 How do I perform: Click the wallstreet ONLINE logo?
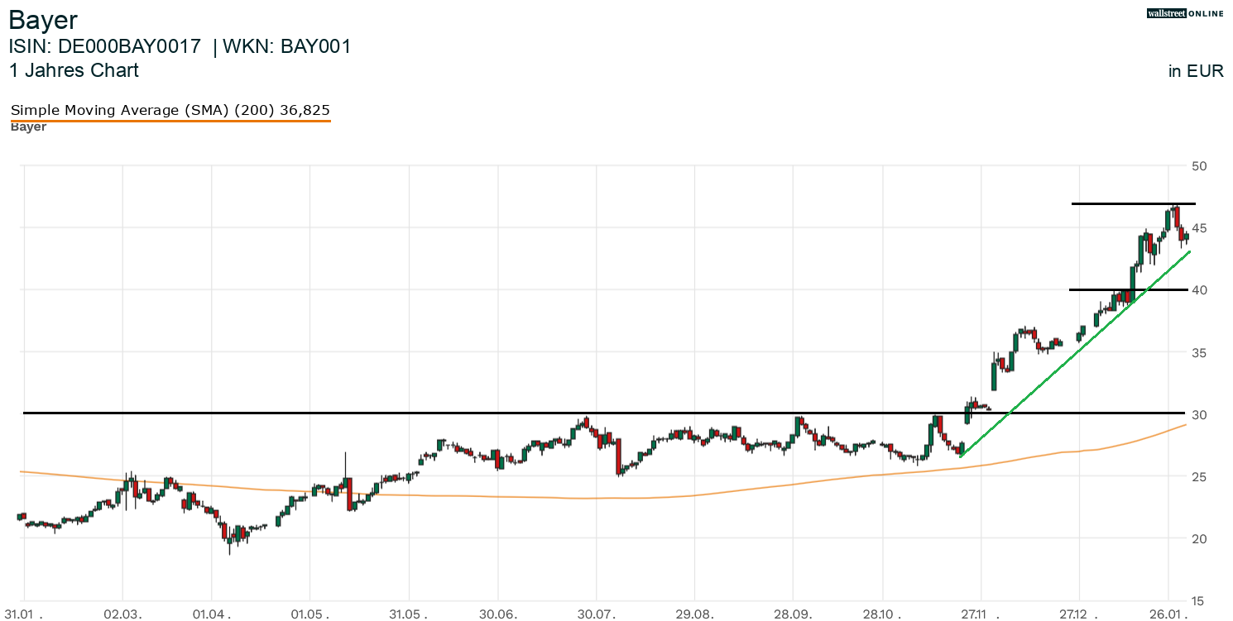pyautogui.click(x=1184, y=13)
